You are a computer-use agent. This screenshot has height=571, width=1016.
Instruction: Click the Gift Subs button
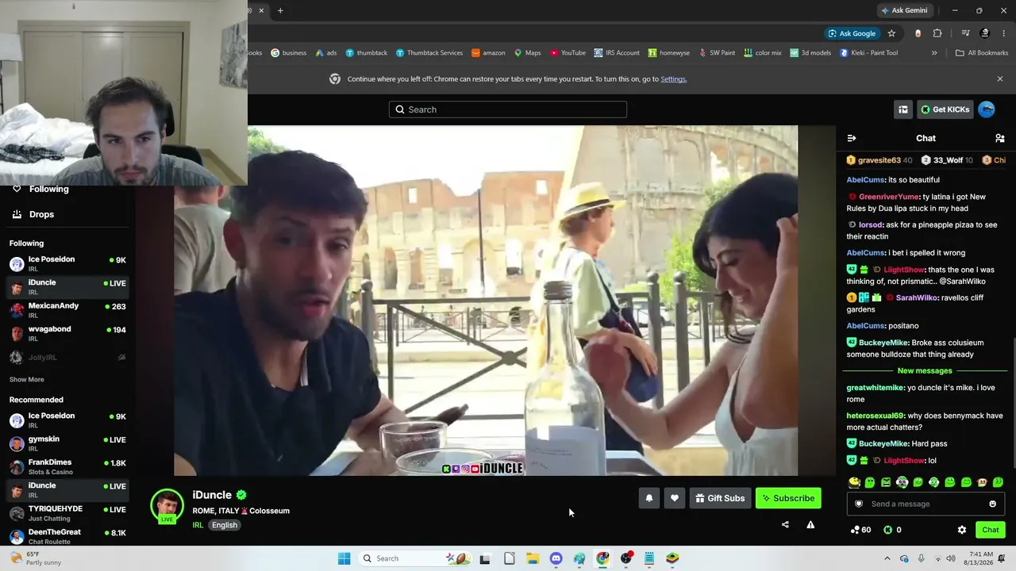pyautogui.click(x=720, y=498)
